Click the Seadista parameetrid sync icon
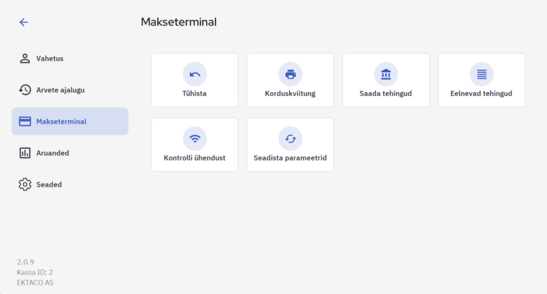Image resolution: width=547 pixels, height=294 pixels. [290, 139]
